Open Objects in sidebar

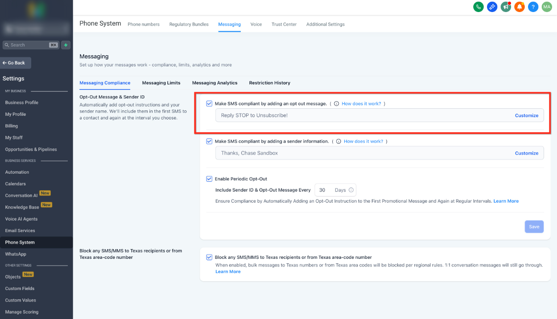point(13,277)
